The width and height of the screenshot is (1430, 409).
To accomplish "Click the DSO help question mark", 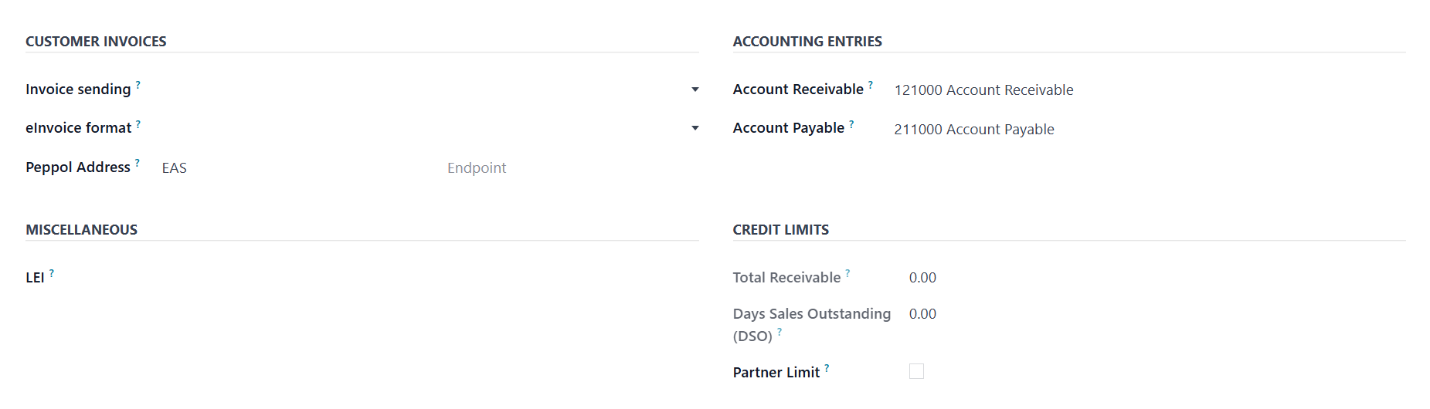I will point(780,332).
